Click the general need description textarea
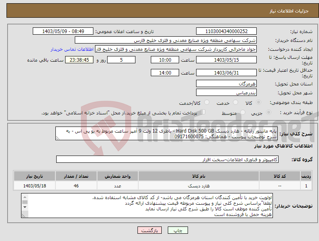The image size is (319, 241). click(167, 133)
